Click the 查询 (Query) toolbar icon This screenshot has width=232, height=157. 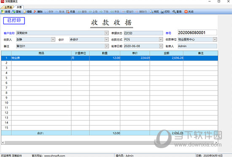click(177, 11)
